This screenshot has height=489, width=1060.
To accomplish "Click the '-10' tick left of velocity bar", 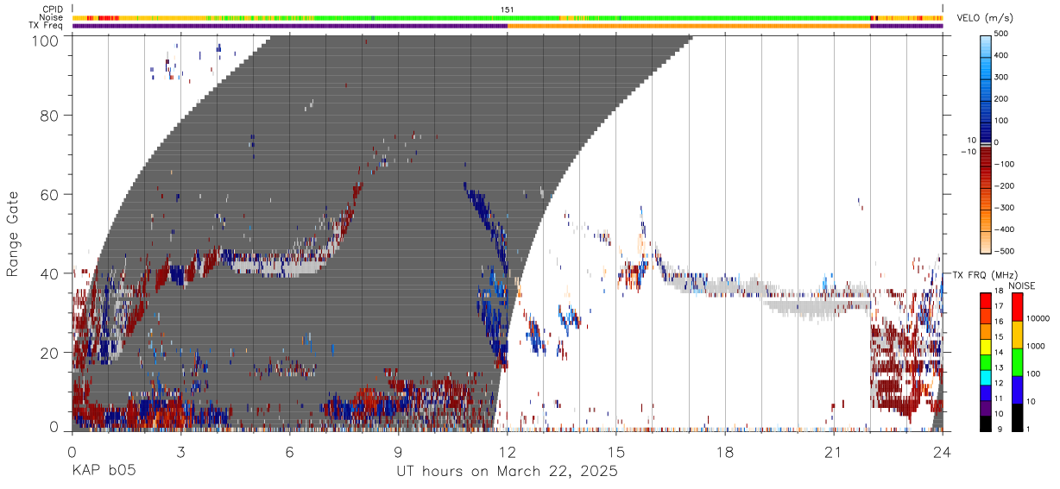I will [969, 152].
